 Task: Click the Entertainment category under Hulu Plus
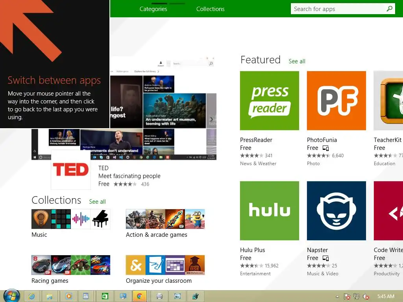[x=255, y=274]
